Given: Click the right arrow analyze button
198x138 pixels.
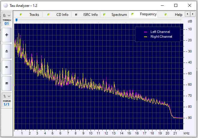Looking at the screenshot, I should (7, 67).
